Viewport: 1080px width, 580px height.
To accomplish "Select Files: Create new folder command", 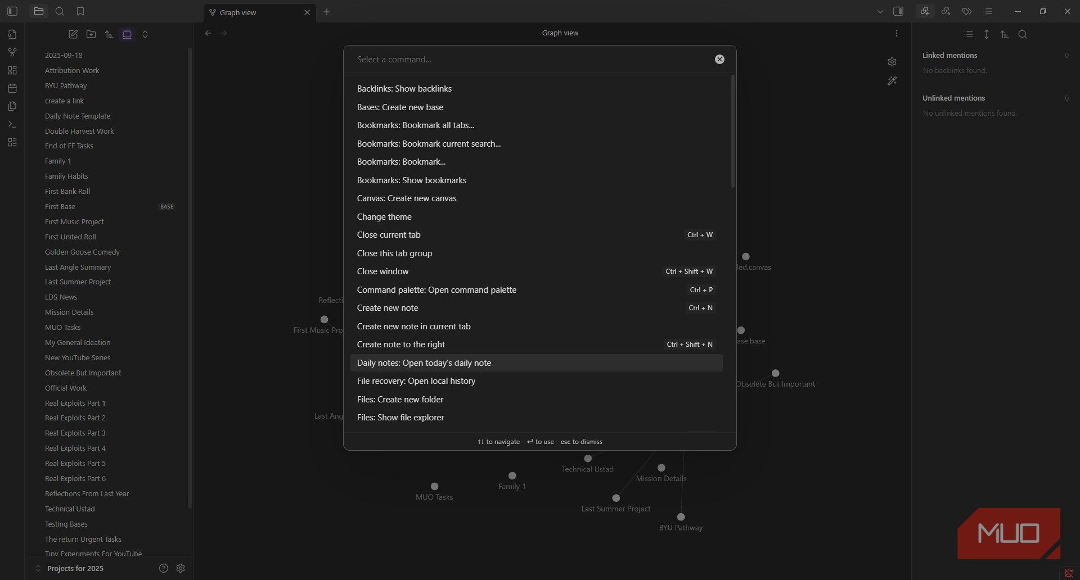I will pos(536,399).
